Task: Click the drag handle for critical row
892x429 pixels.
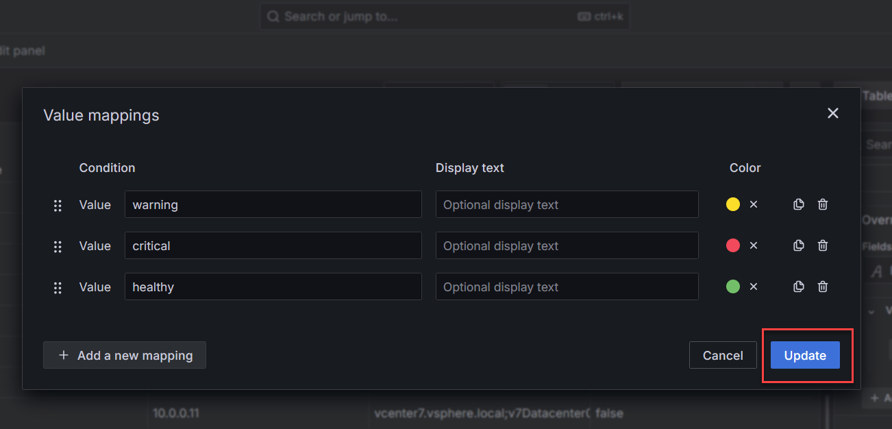Action: point(58,246)
